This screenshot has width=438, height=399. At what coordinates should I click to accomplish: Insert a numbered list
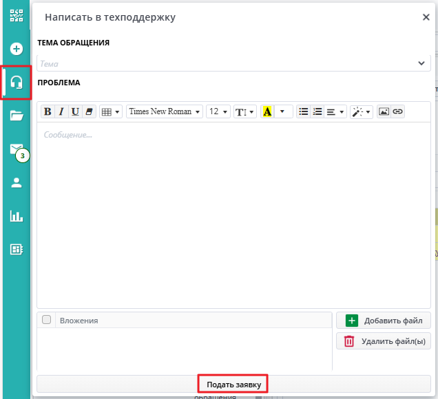[x=317, y=111]
